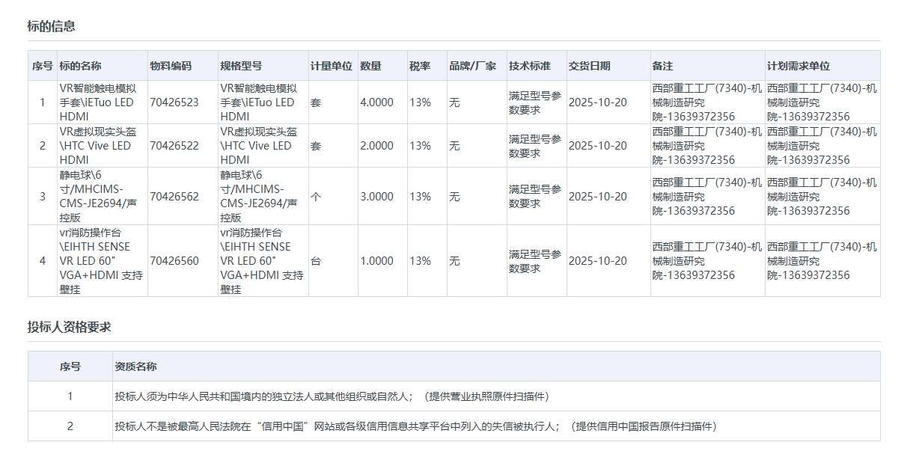Click the 满足型号参数要求 technical standard in row two

[533, 145]
